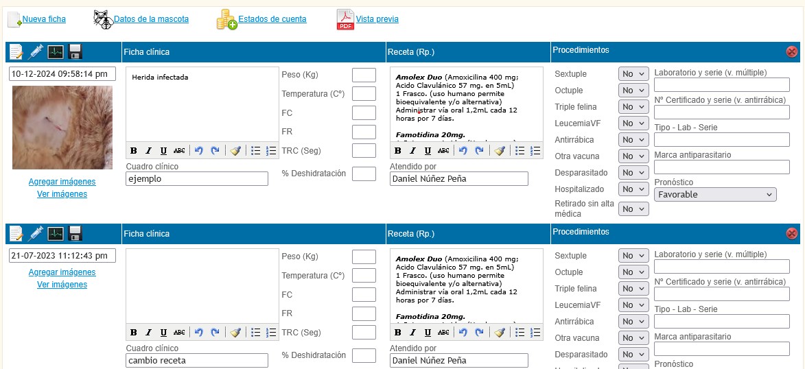Click Agregar imágenes under the wound photo
This screenshot has height=369, width=805.
[x=62, y=182]
